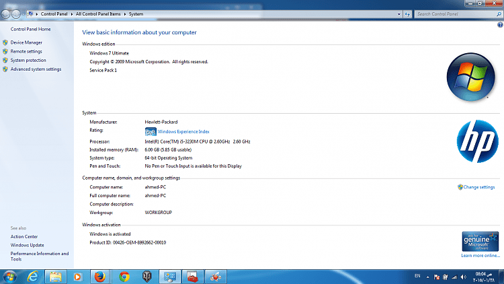
Task: Launch Firefox from the taskbar
Action: (x=100, y=277)
